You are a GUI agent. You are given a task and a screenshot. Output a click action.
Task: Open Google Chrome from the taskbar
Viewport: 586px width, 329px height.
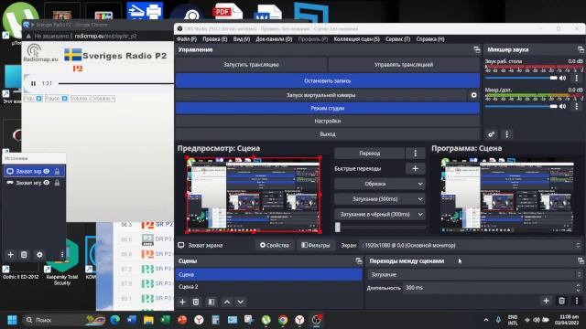tap(283, 320)
